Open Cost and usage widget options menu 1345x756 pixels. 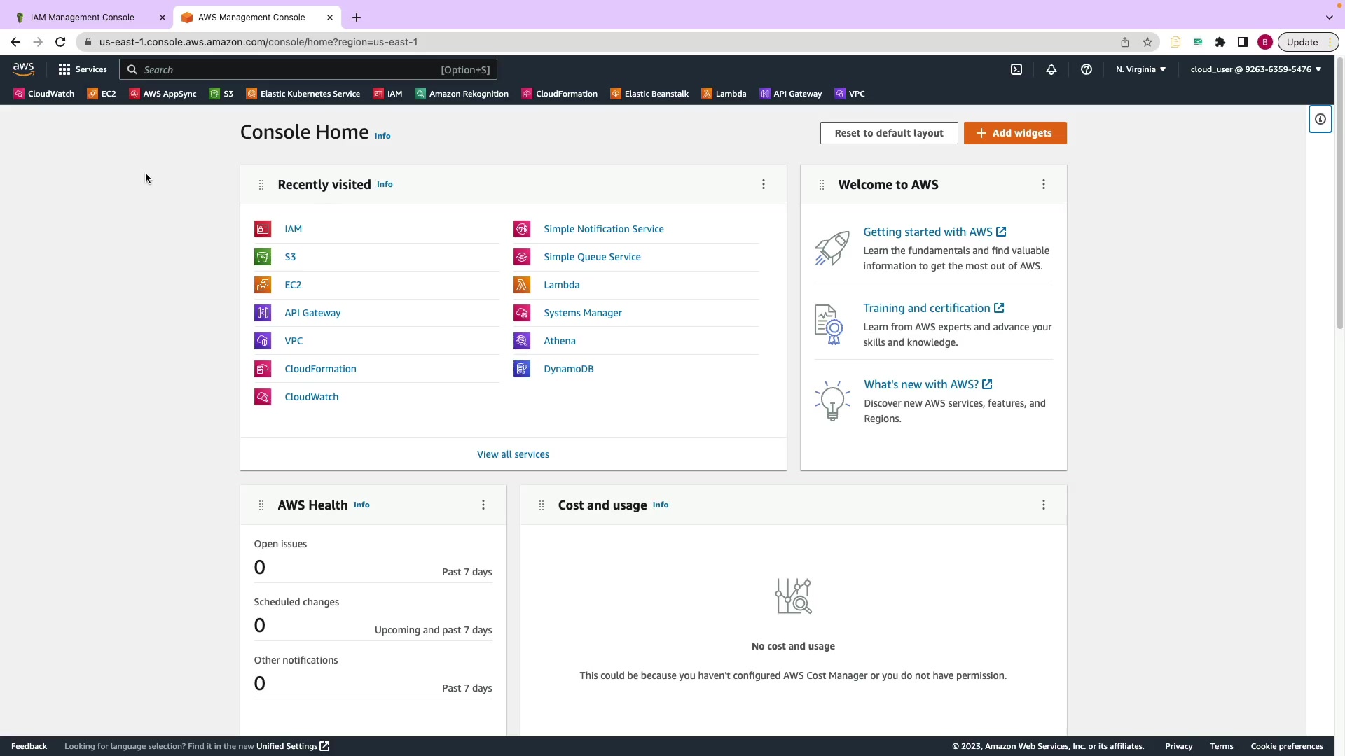[1044, 505]
